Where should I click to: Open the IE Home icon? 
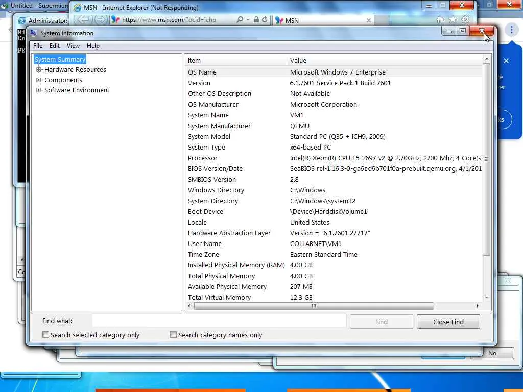tap(440, 20)
